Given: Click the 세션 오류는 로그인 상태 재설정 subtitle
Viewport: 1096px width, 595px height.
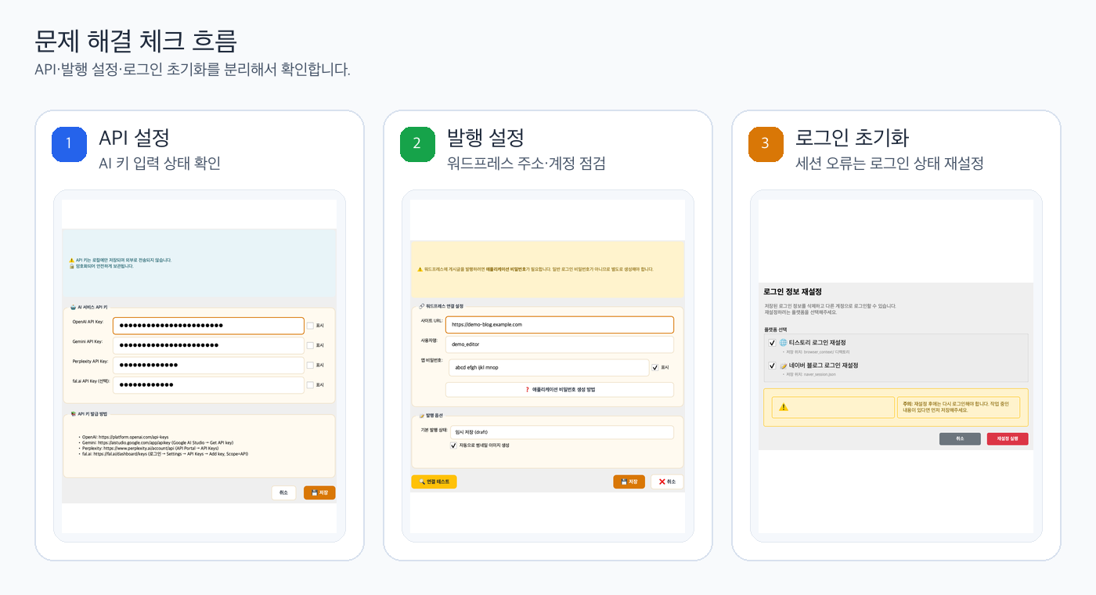Looking at the screenshot, I should [889, 164].
